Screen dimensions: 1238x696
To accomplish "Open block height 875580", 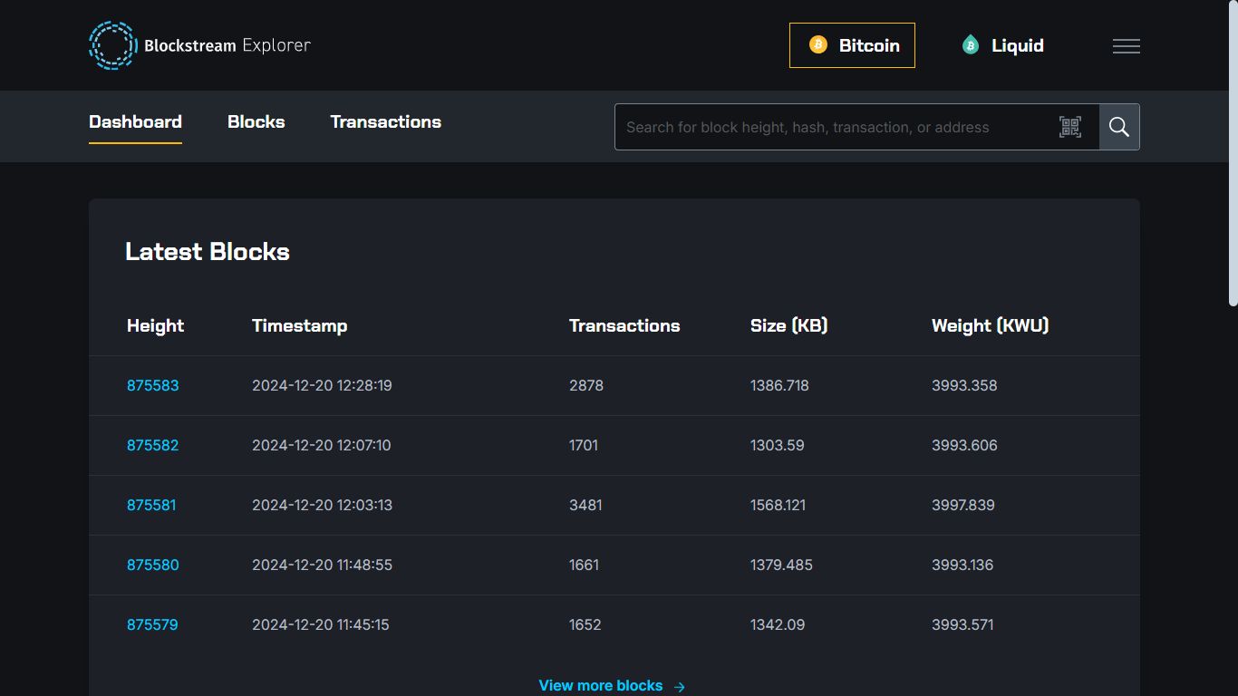I will click(152, 565).
